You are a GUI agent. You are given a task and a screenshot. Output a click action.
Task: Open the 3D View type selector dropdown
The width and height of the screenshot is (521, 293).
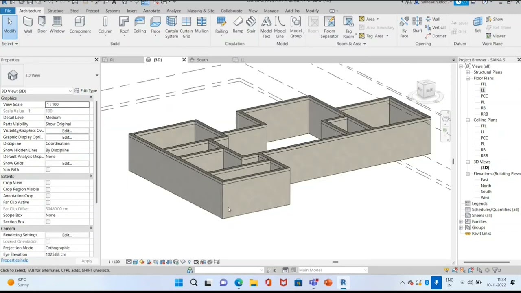point(96,75)
